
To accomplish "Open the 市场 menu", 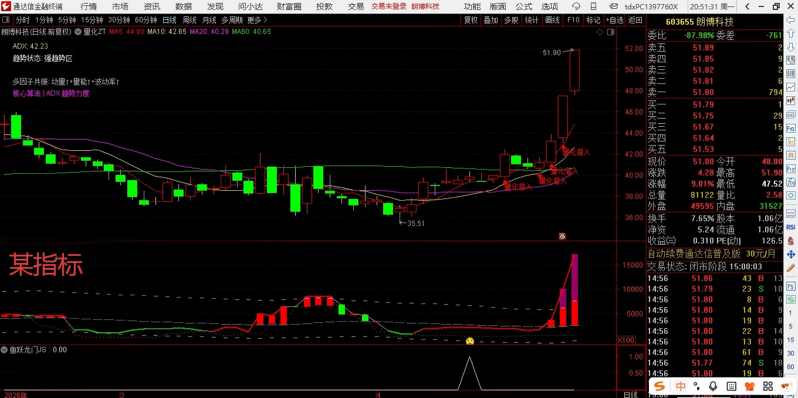I will [x=120, y=6].
